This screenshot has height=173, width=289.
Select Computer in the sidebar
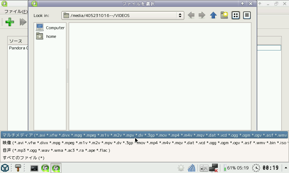click(50, 28)
